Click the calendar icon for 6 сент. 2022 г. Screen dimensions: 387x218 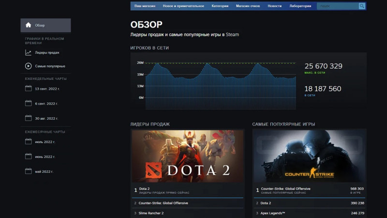29,103
